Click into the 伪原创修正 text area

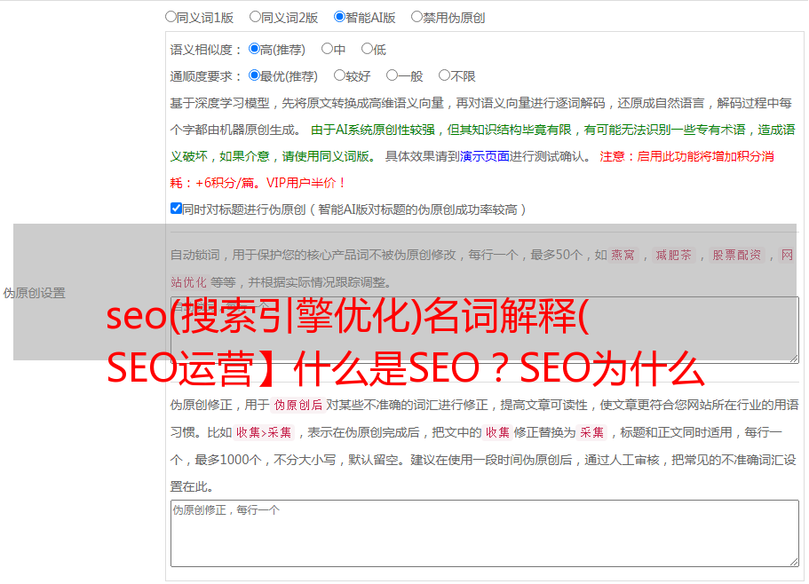coord(485,533)
